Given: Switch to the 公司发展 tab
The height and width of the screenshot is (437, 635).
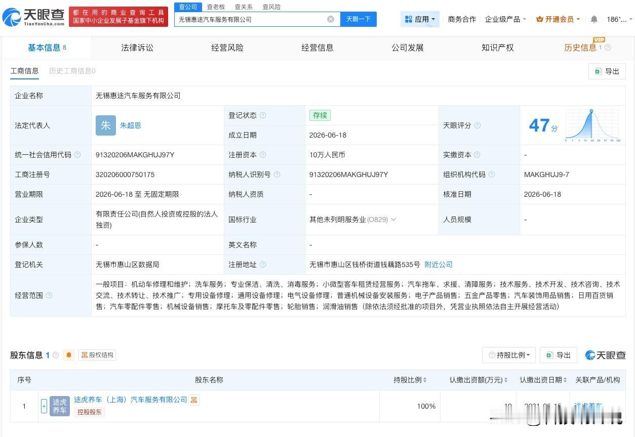Looking at the screenshot, I should [408, 48].
